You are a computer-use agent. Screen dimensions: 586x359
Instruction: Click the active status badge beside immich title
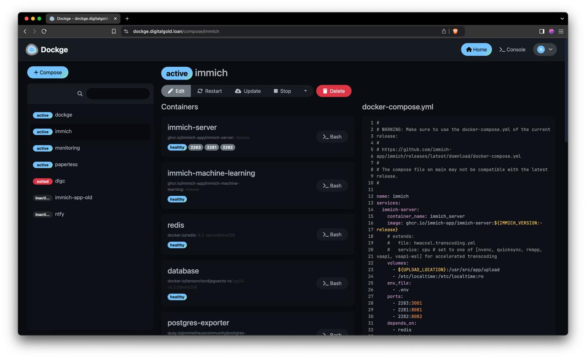coord(177,73)
